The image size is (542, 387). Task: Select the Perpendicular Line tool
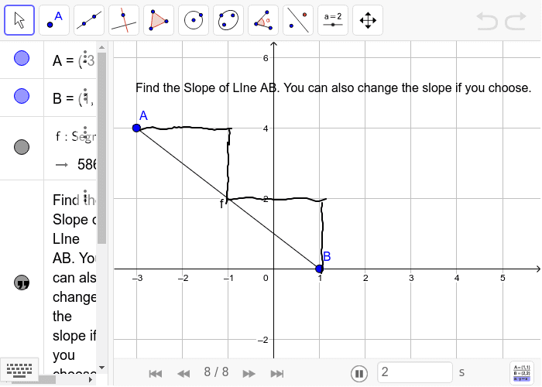pos(124,20)
